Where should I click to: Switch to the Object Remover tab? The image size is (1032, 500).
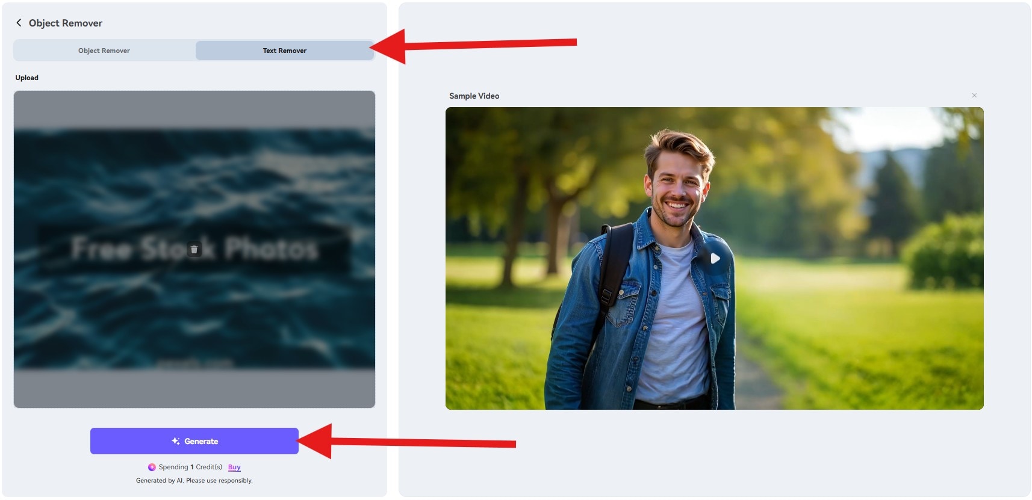click(x=104, y=51)
